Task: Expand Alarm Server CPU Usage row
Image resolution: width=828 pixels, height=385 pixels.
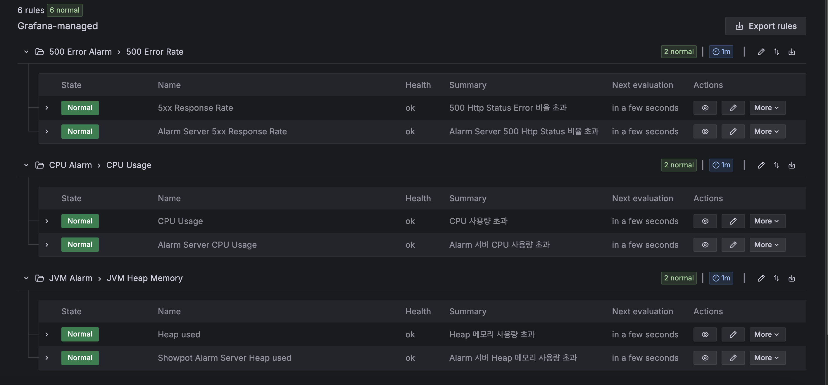Action: coord(47,245)
